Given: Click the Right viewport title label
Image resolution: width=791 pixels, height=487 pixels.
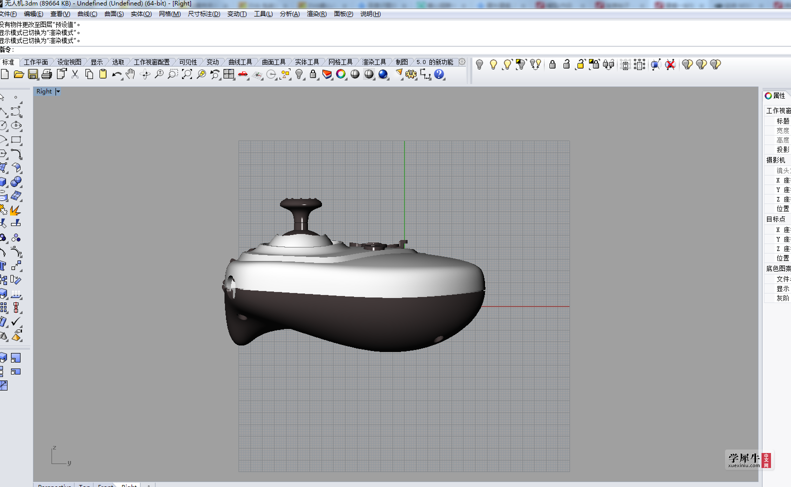Looking at the screenshot, I should tap(44, 91).
